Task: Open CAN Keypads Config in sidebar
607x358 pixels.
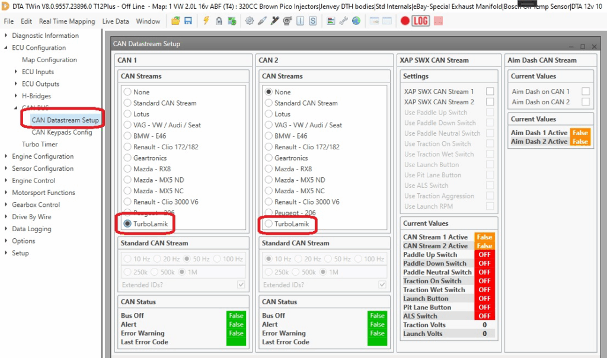Action: tap(62, 132)
